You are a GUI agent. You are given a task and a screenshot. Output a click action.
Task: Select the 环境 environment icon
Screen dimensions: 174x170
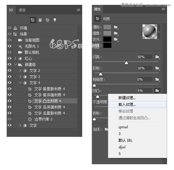pos(15,28)
